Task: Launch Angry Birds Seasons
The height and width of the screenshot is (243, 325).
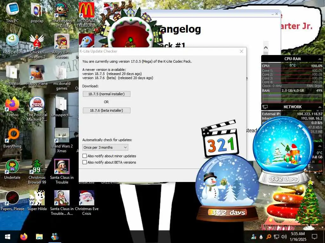Action: (x=62, y=46)
